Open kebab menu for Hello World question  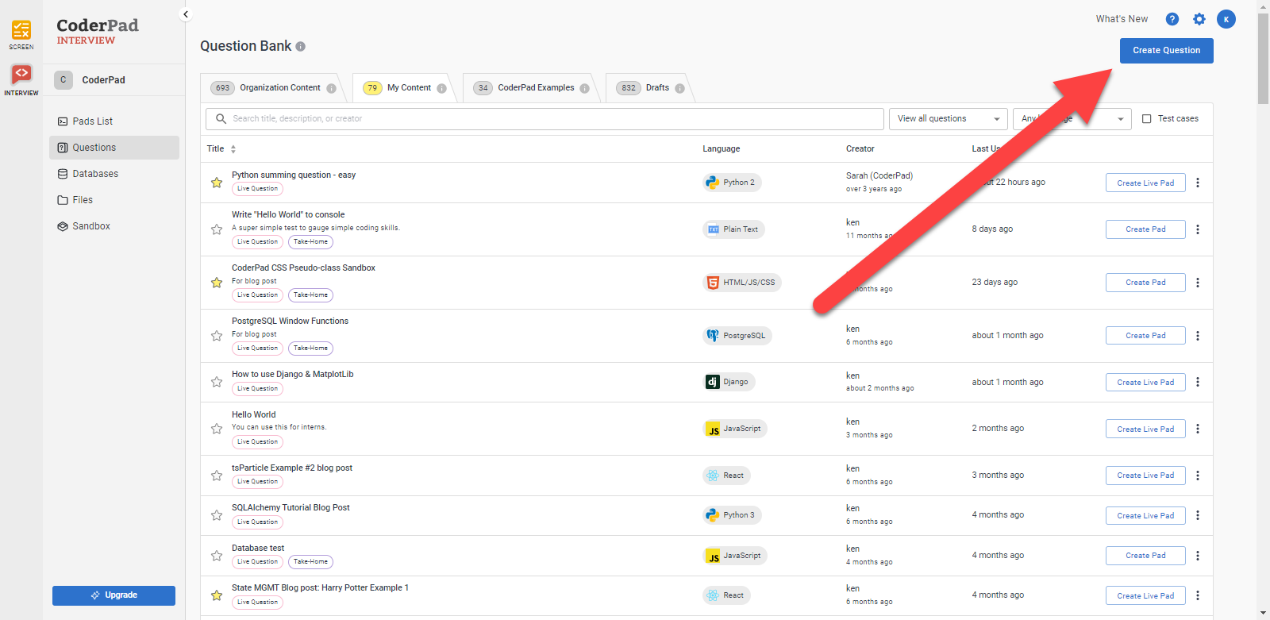1197,429
